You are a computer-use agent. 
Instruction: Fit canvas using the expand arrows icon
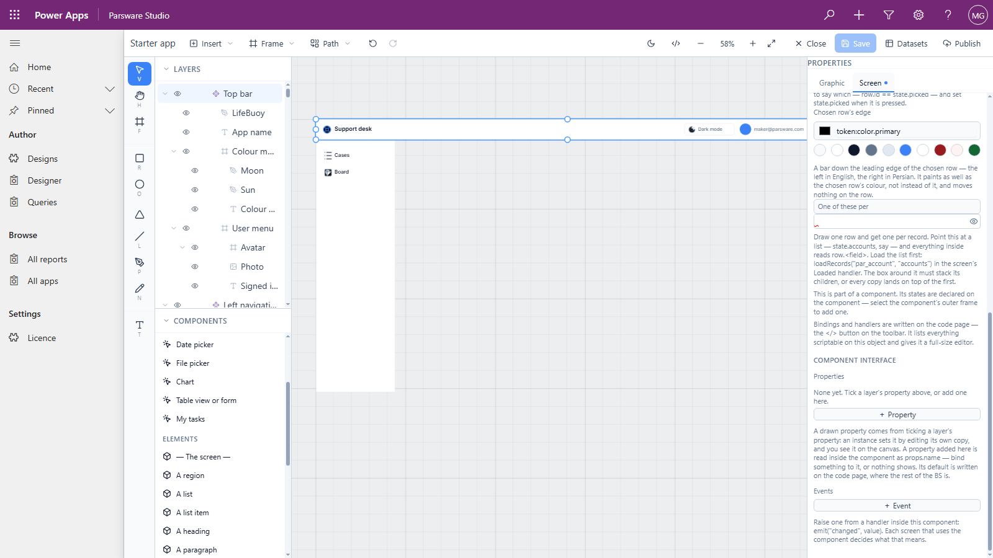(x=771, y=43)
